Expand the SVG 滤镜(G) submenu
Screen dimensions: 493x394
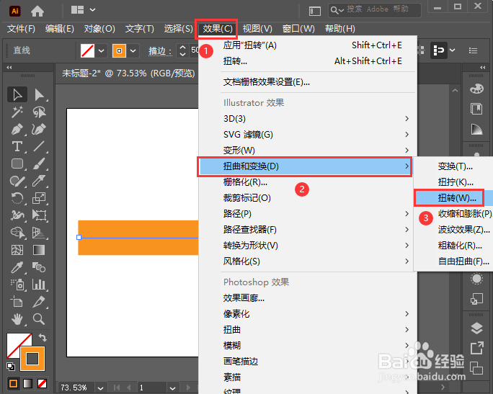(308, 135)
